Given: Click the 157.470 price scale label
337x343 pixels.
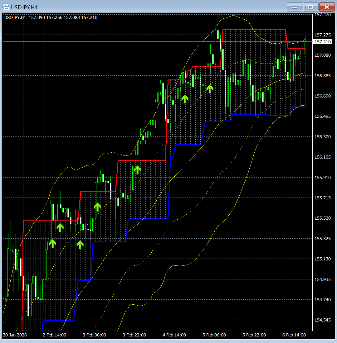Looking at the screenshot, I should point(323,15).
